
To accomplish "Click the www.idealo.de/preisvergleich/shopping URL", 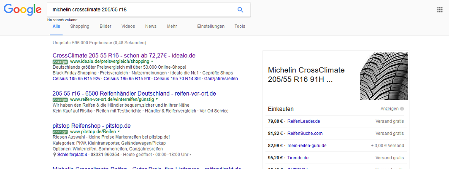I will 110,62.
